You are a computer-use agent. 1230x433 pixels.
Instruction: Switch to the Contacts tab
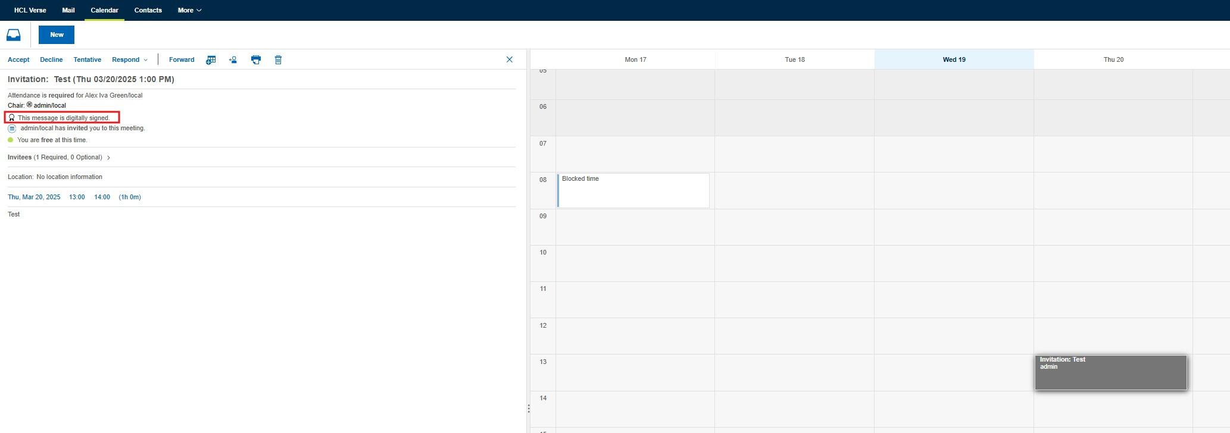(x=148, y=10)
